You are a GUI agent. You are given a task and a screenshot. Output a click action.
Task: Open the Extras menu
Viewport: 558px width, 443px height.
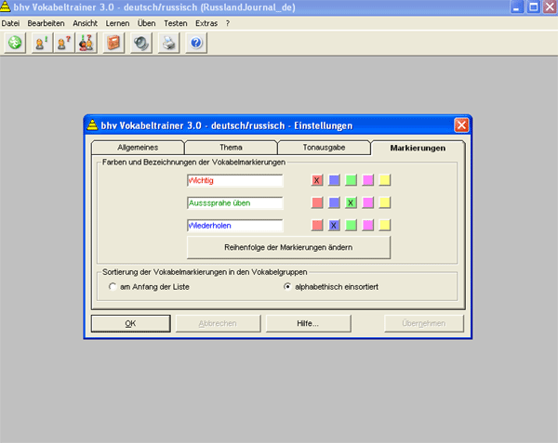[x=206, y=23]
